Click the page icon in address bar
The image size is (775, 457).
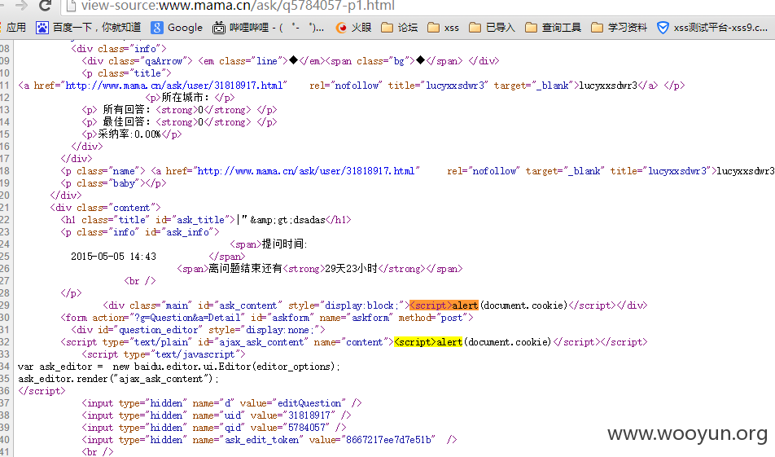click(71, 6)
